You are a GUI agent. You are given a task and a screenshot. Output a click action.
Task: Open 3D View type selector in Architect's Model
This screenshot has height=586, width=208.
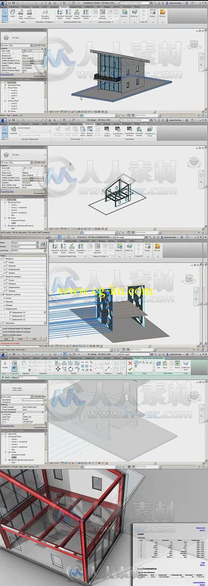[18, 45]
